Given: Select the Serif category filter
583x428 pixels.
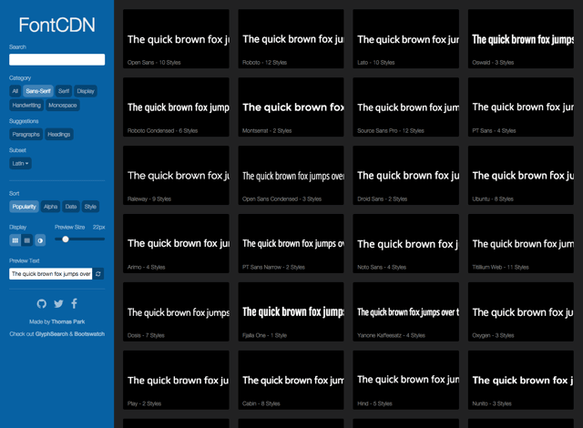Looking at the screenshot, I should coord(64,91).
